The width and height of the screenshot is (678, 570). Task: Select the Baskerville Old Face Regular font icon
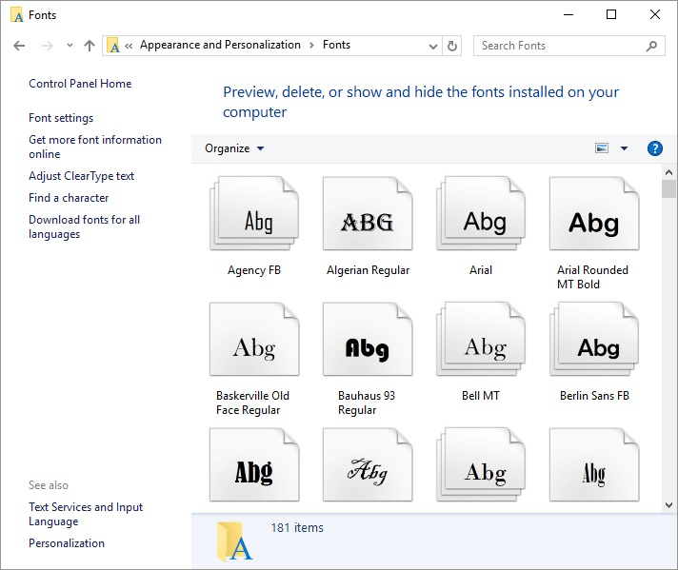click(x=254, y=339)
